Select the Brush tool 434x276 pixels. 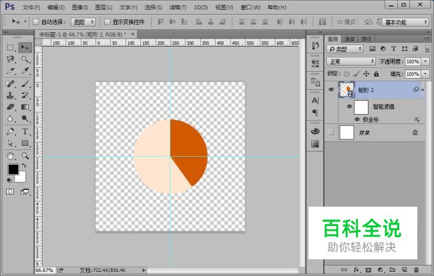tap(25, 83)
